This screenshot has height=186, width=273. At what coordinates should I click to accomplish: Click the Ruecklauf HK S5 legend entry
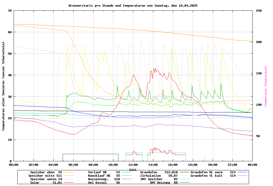pyautogui.click(x=104, y=176)
